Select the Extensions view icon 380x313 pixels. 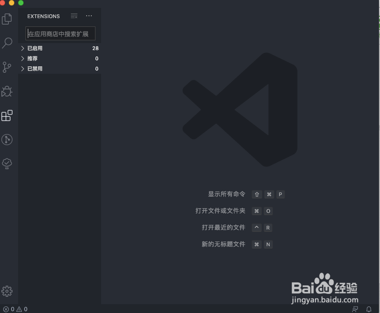[x=7, y=115]
